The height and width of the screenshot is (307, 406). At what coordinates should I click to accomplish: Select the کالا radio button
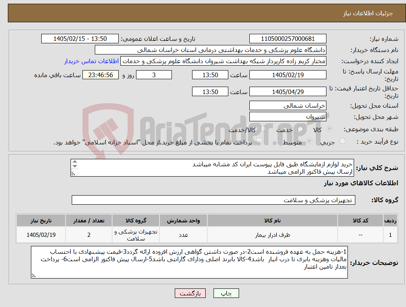[330, 129]
